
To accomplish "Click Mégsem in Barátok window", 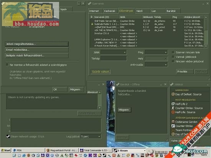I will click(x=124, y=110).
